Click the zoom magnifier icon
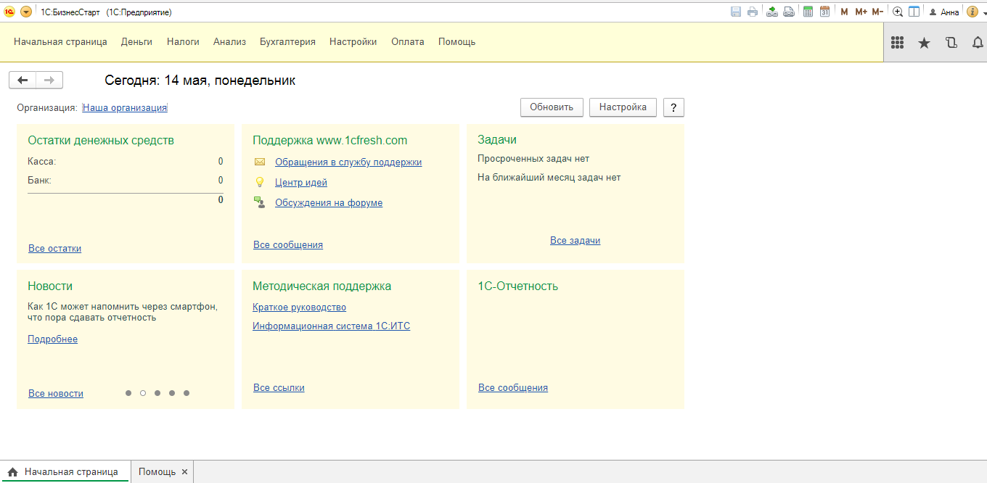987x483 pixels. 898,12
